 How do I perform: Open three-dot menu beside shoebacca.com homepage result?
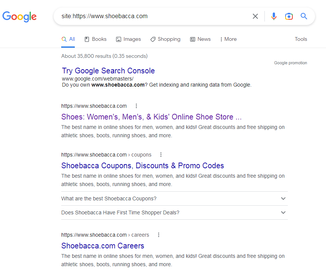click(x=136, y=106)
